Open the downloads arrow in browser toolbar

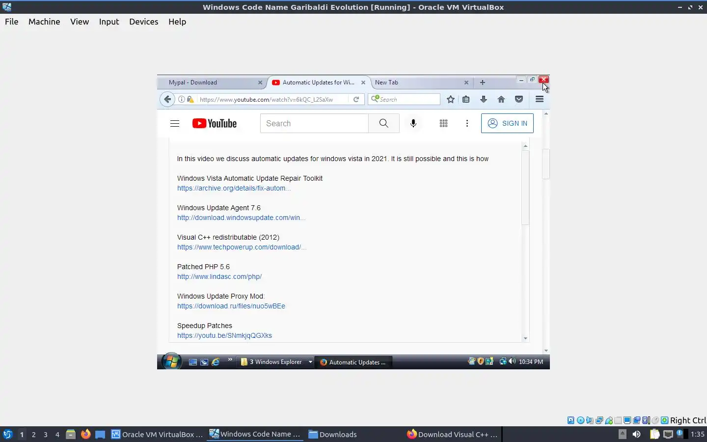tap(484, 99)
